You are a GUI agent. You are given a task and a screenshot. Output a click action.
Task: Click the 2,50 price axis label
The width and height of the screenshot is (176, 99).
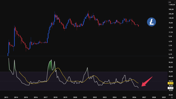170,45
